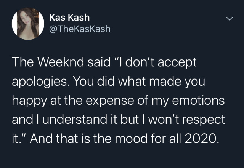Viewport: 244px width, 168px height.
Task: Click the words "And that" in last line
Action: [x=54, y=138]
